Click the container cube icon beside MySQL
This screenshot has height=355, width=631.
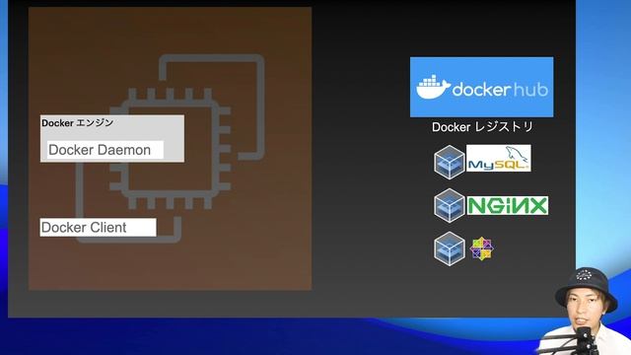pos(450,162)
